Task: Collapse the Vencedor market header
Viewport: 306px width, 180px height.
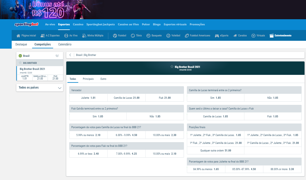Action: coord(126,90)
